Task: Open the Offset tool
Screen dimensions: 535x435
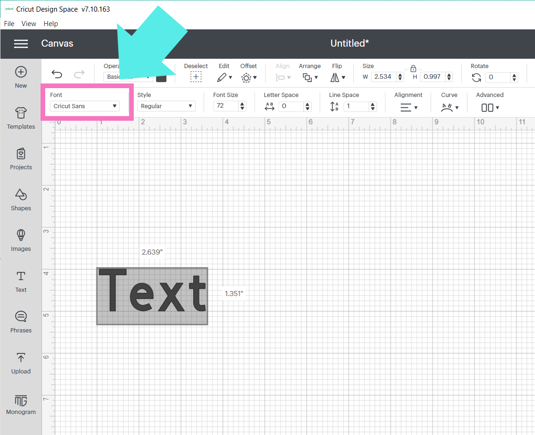Action: (248, 77)
